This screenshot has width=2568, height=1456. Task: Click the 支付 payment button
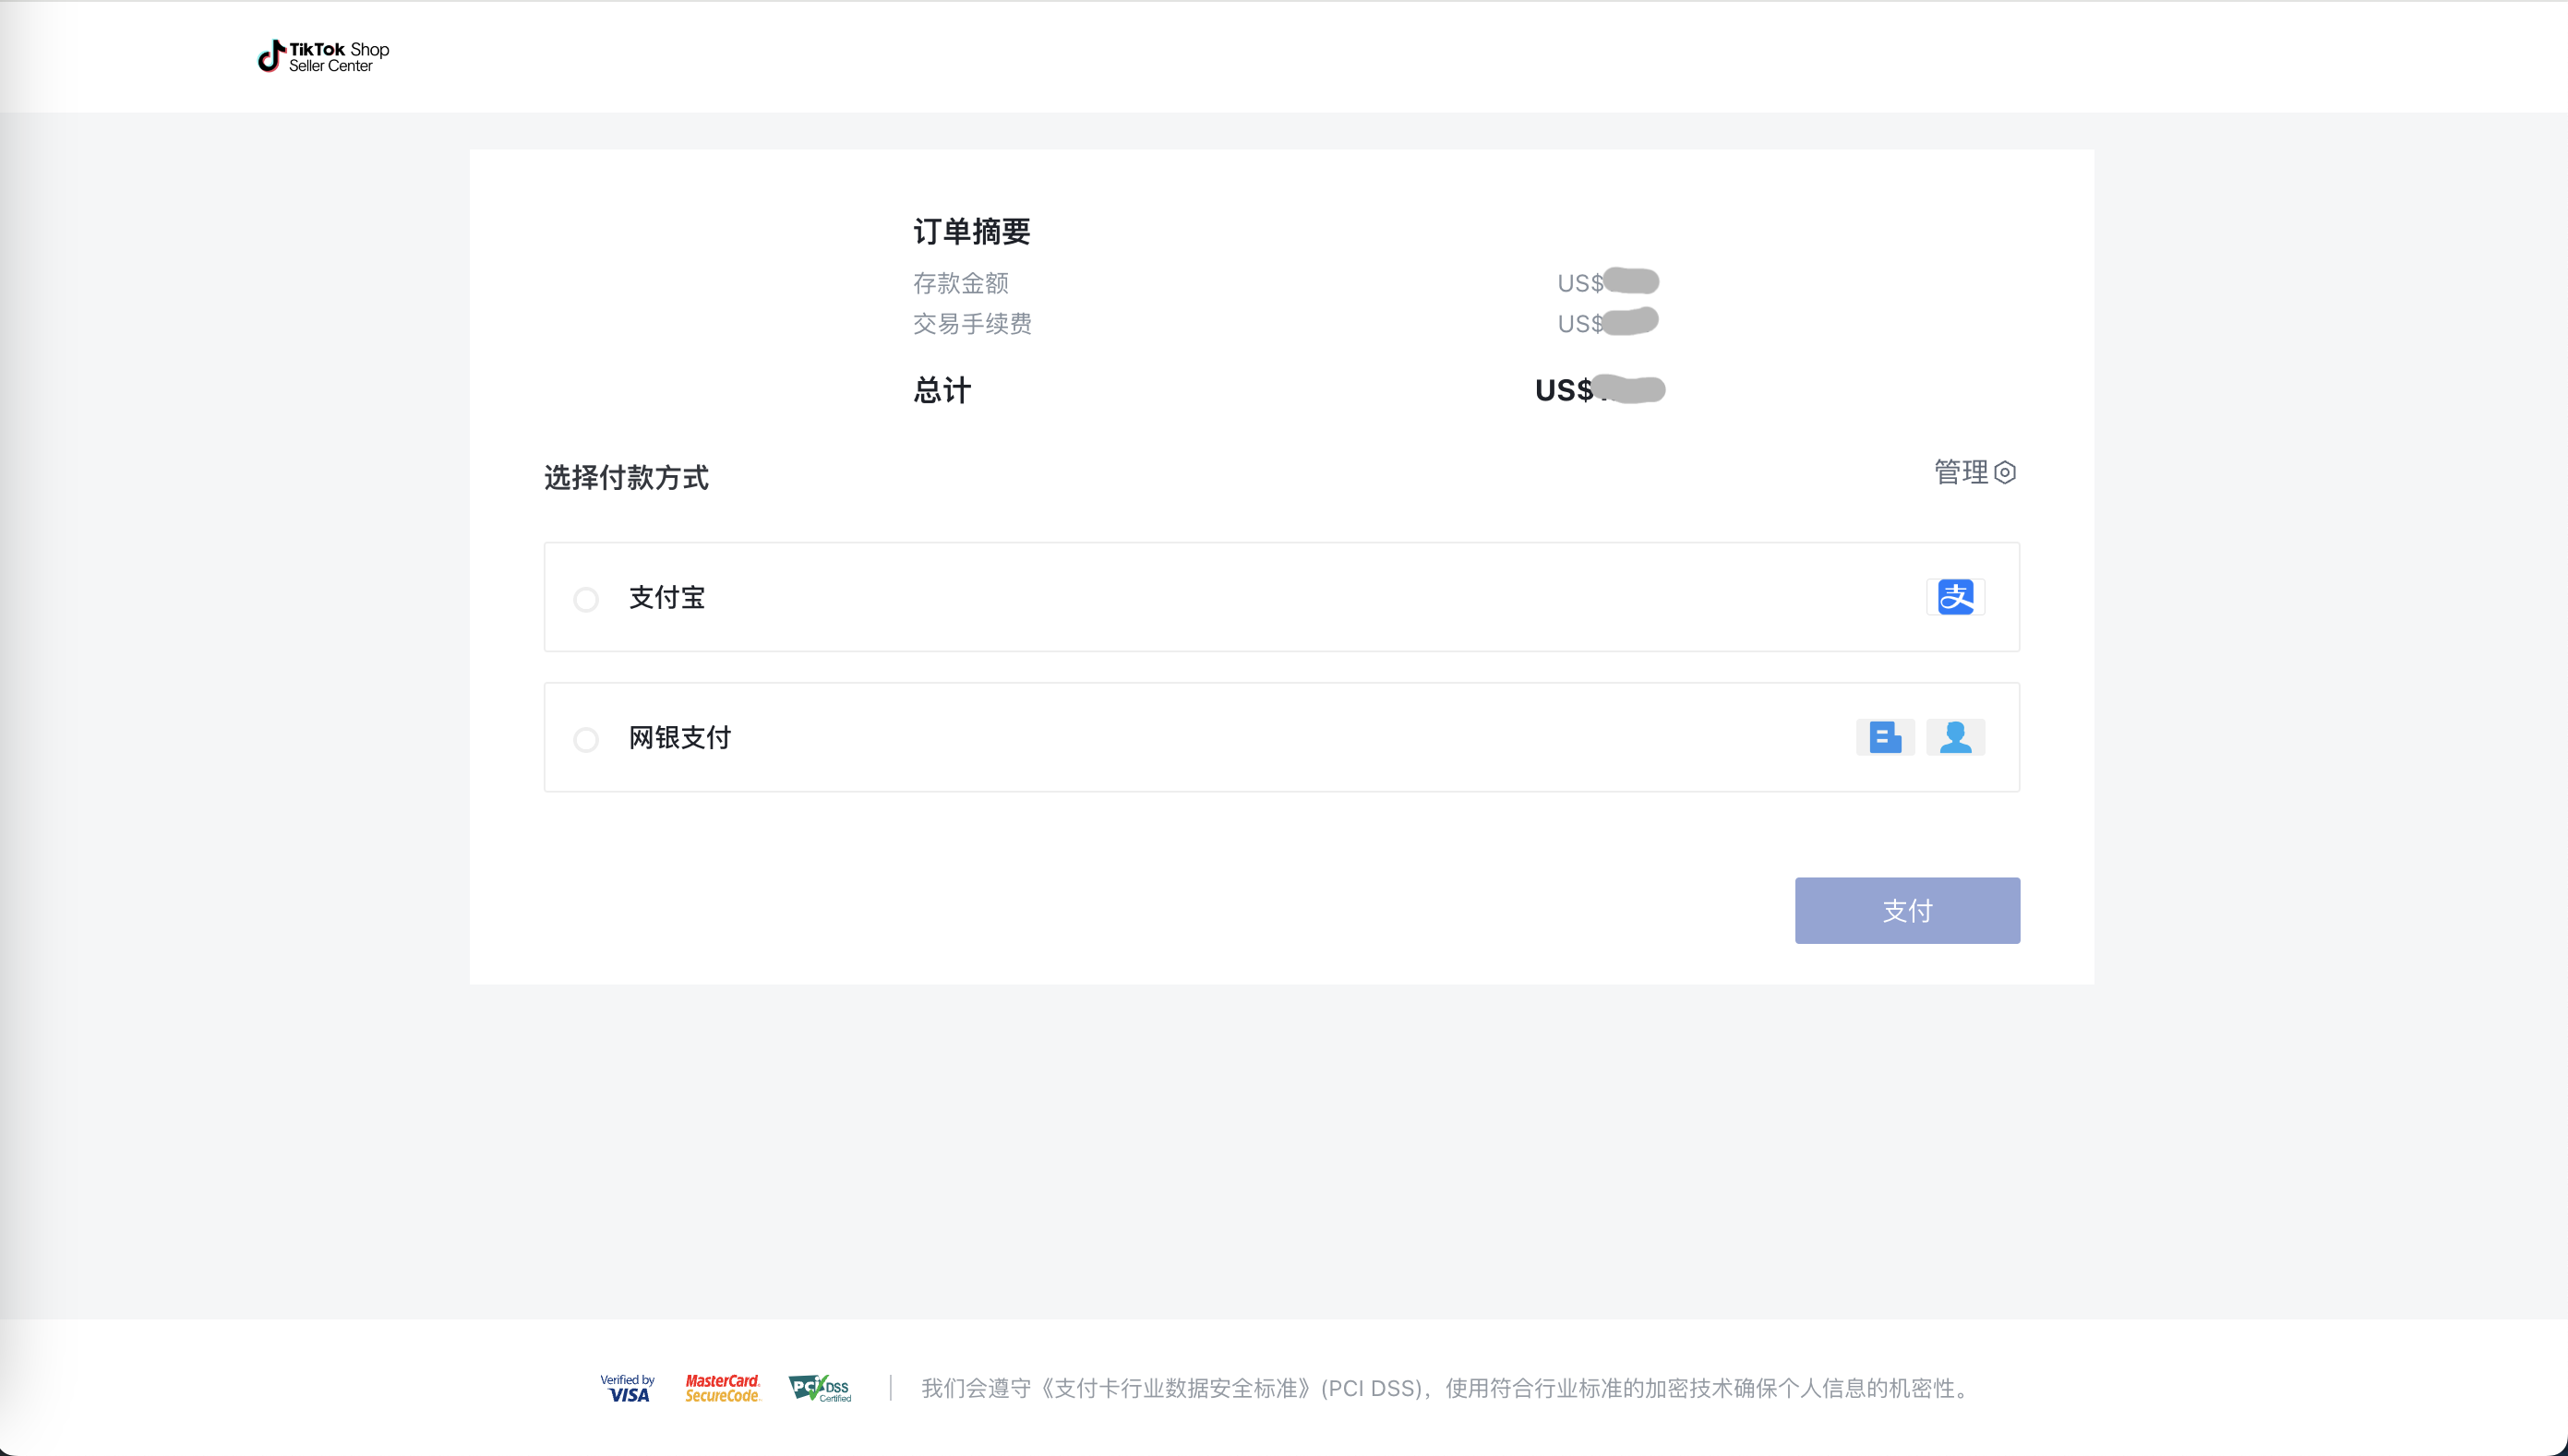tap(1907, 910)
